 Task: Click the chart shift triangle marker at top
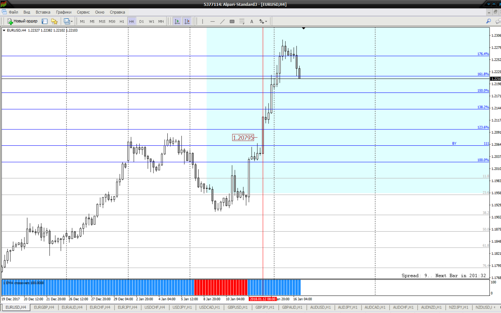click(x=304, y=29)
